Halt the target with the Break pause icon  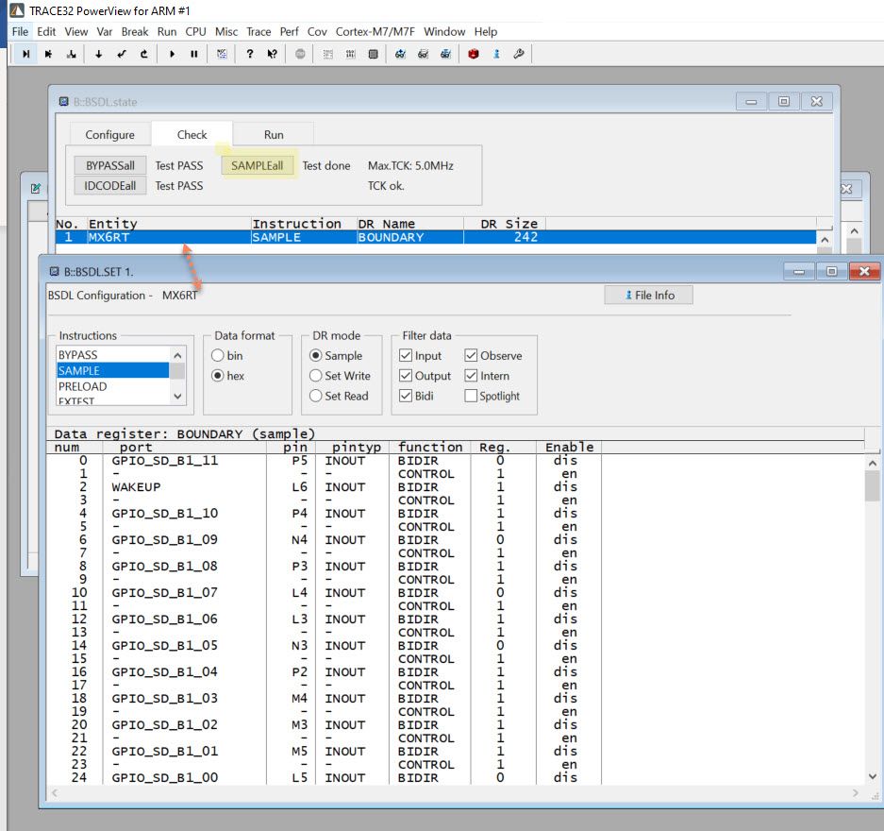[x=194, y=54]
